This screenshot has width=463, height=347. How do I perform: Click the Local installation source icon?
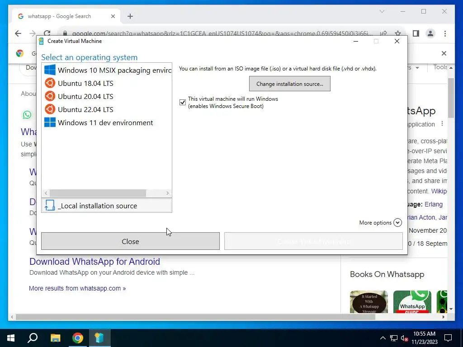coord(50,206)
